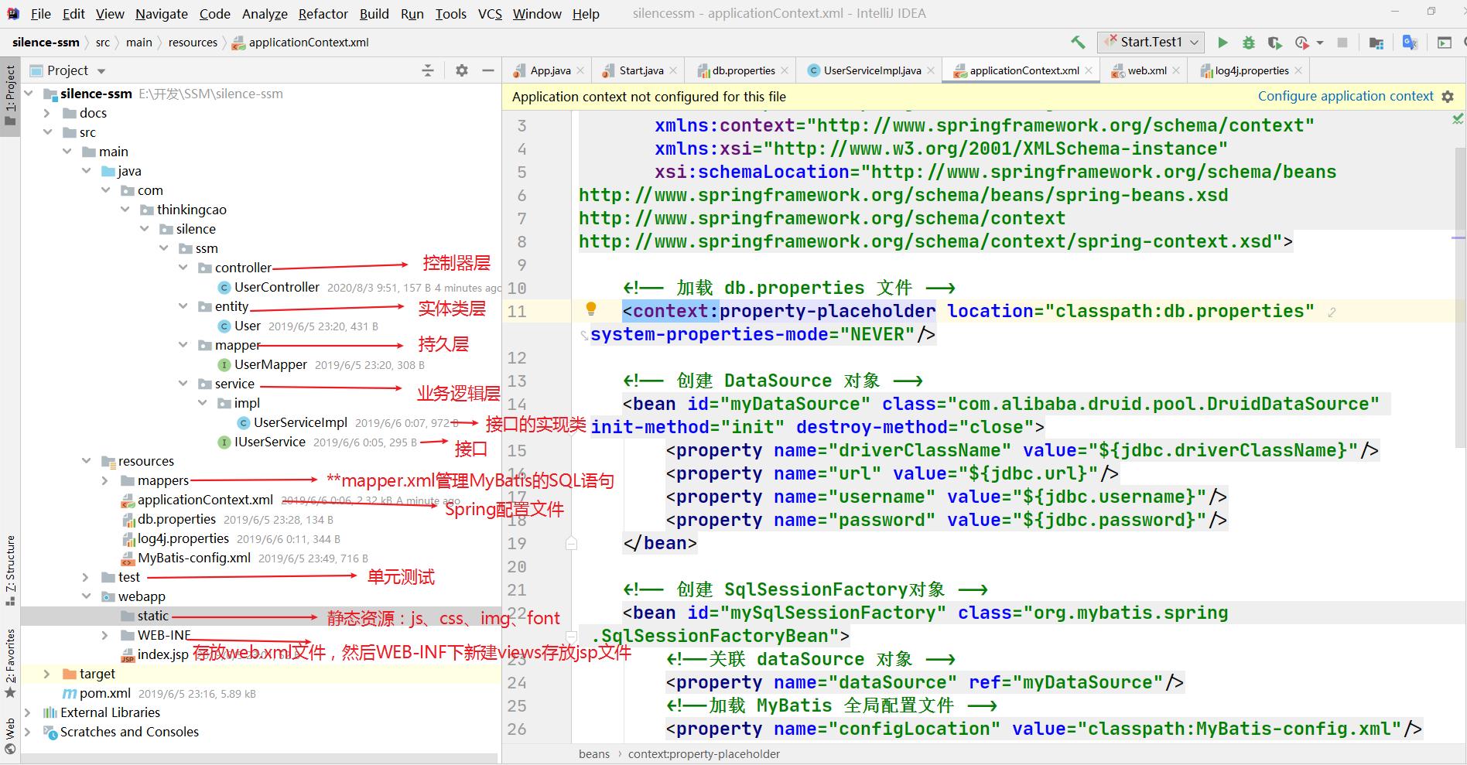Click the Build Project hammer icon

coord(1077,42)
